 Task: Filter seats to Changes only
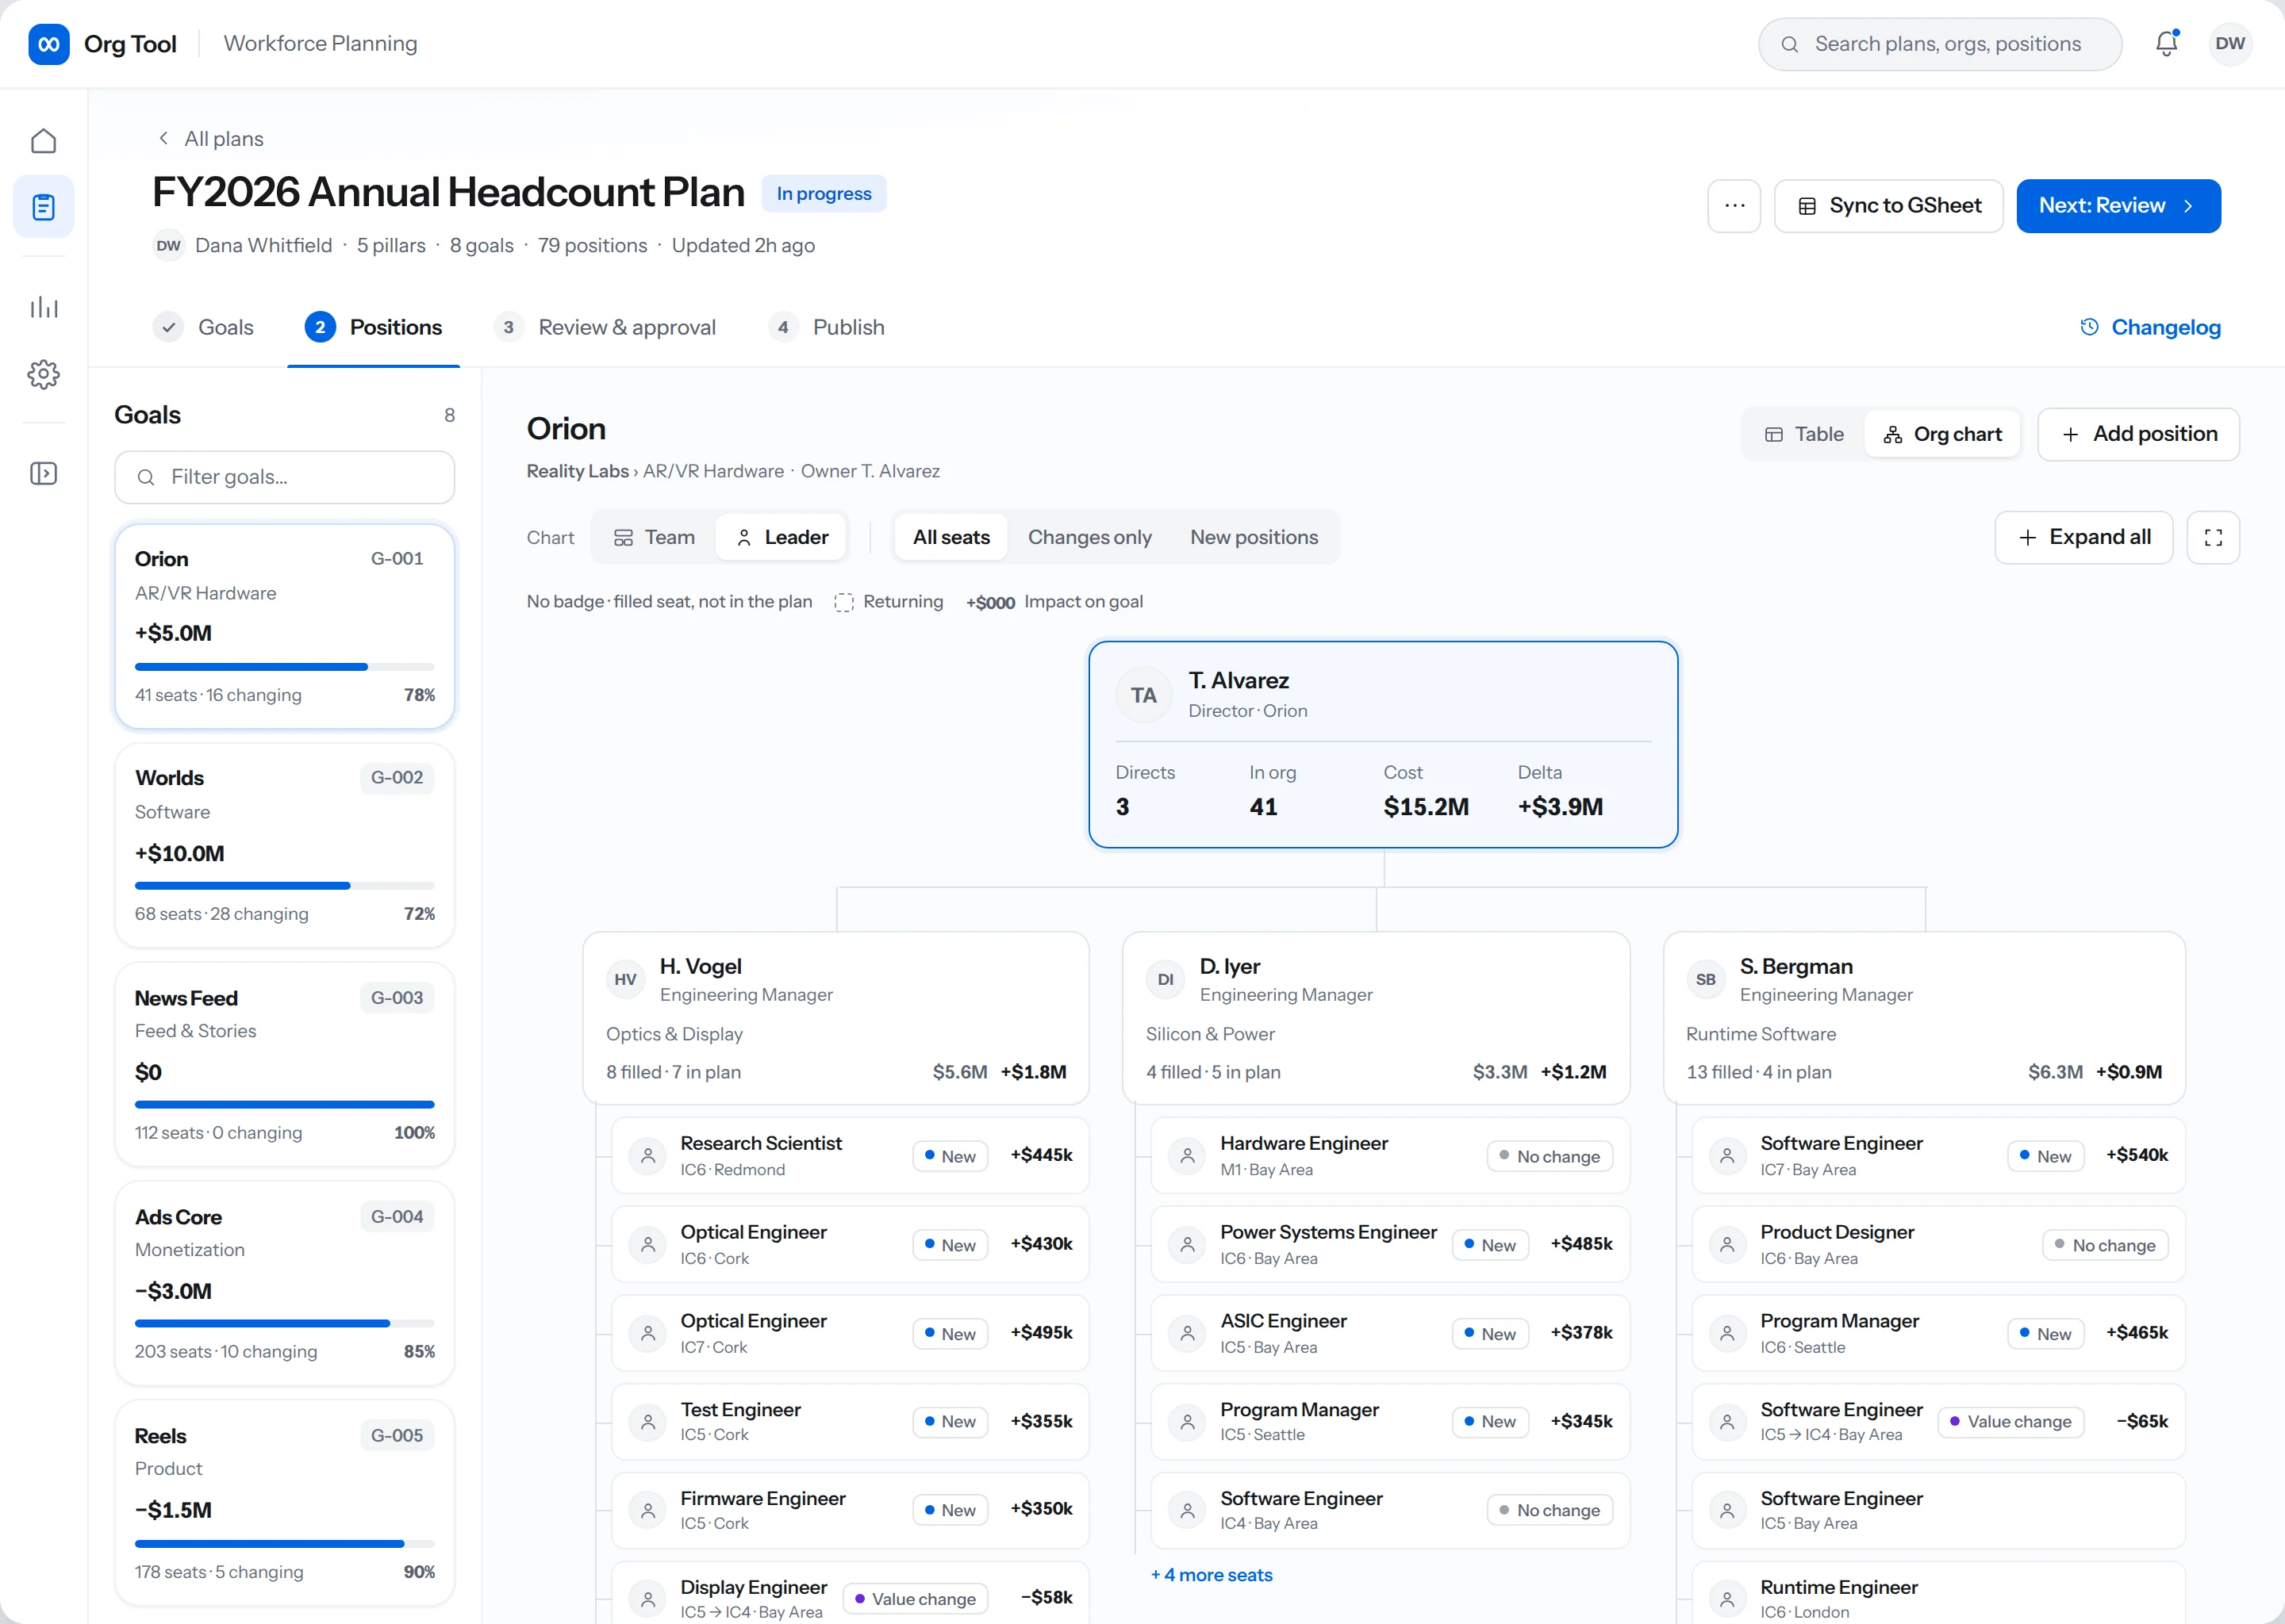pyautogui.click(x=1089, y=538)
